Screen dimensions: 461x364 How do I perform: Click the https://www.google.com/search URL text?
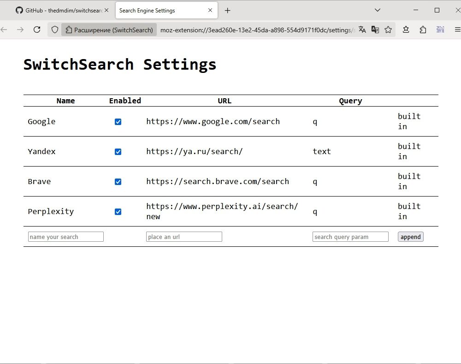click(213, 121)
